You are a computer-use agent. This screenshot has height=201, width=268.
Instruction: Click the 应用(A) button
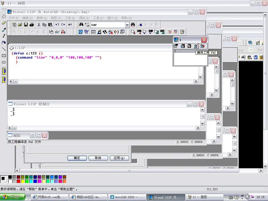click(x=119, y=158)
